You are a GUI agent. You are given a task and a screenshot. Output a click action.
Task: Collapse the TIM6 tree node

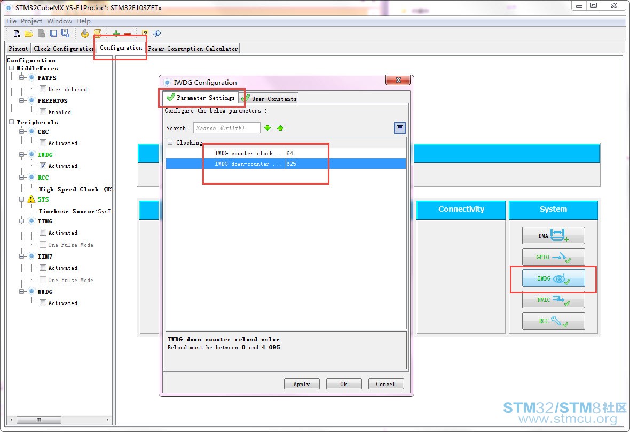click(22, 221)
